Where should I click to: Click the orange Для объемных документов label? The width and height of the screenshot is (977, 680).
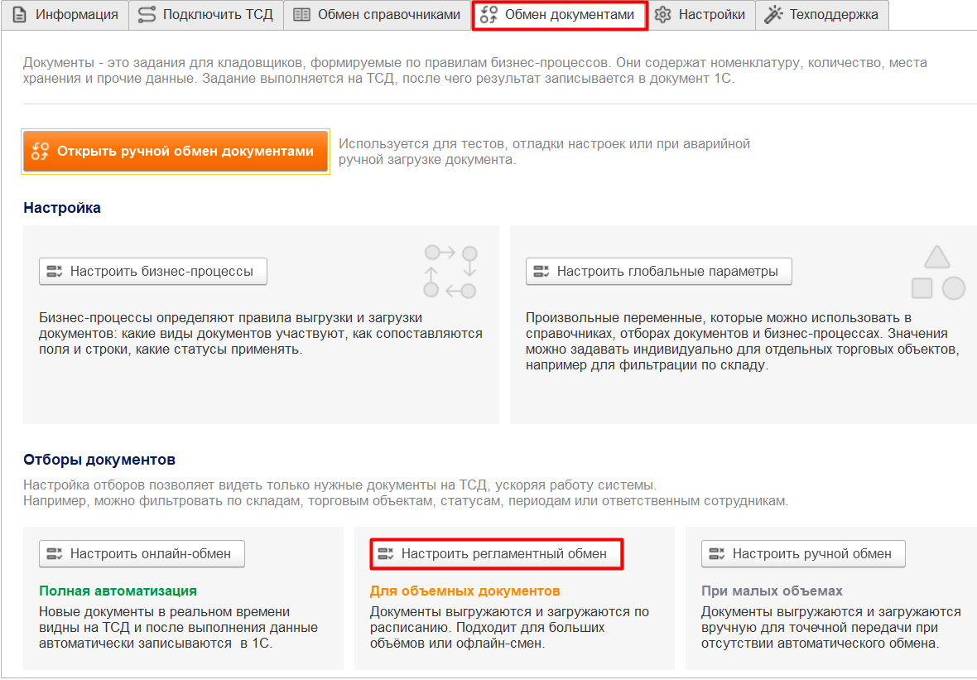click(x=464, y=591)
